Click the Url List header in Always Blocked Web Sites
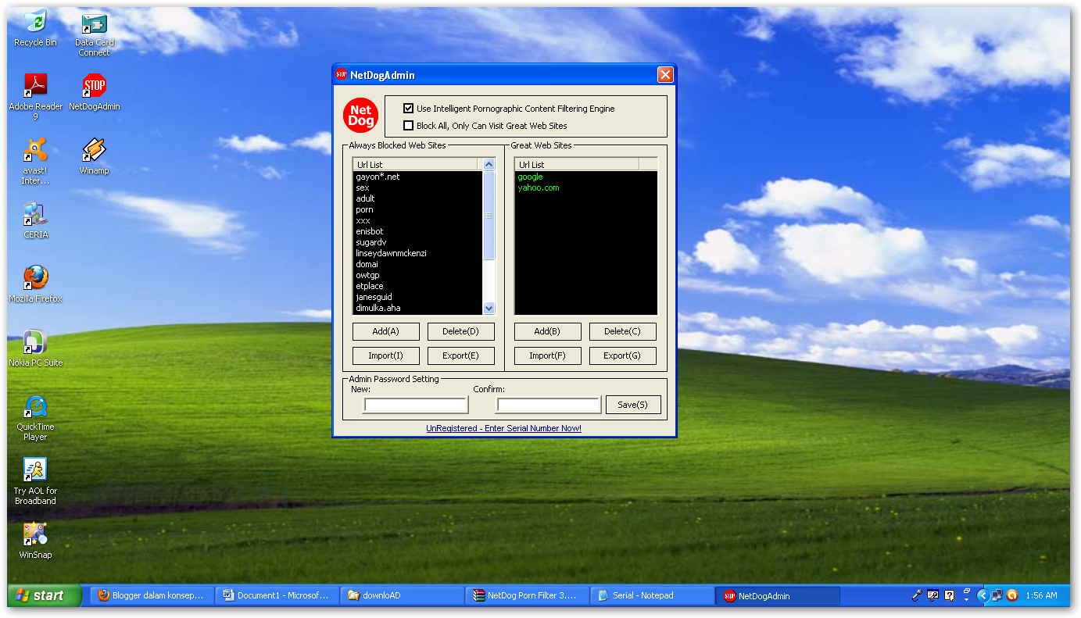This screenshot has height=618, width=1081. pos(415,165)
